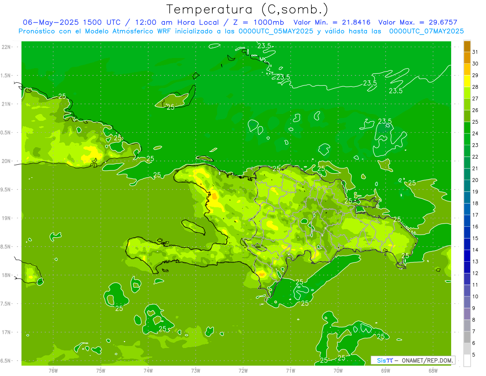Pick the blue swatch between 16 and 17

click(467, 221)
